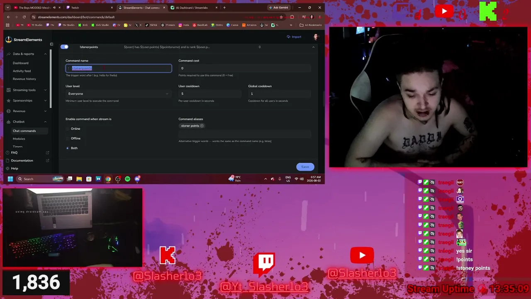Click the User cooldown field
Image resolution: width=531 pixels, height=299 pixels.
(210, 94)
